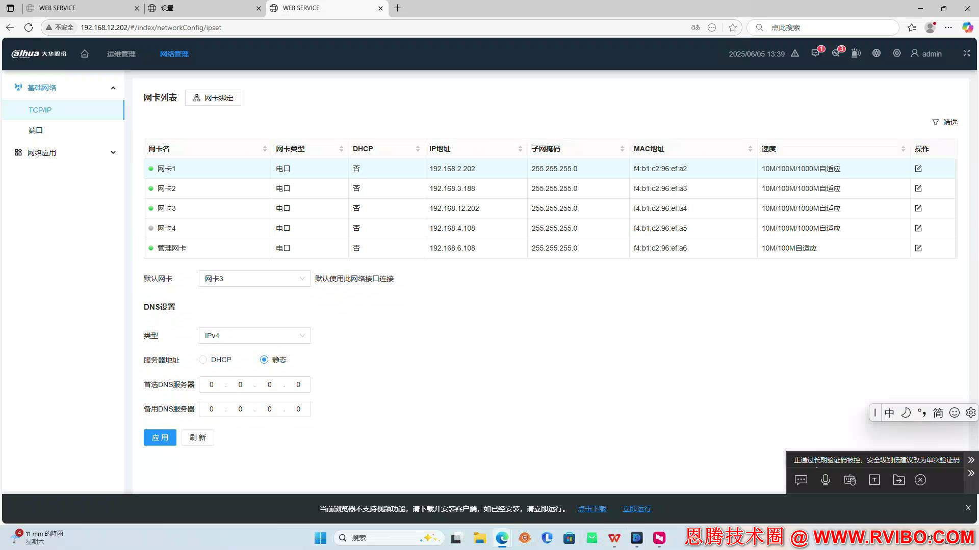Sort table by 网卡名 column

tap(265, 149)
